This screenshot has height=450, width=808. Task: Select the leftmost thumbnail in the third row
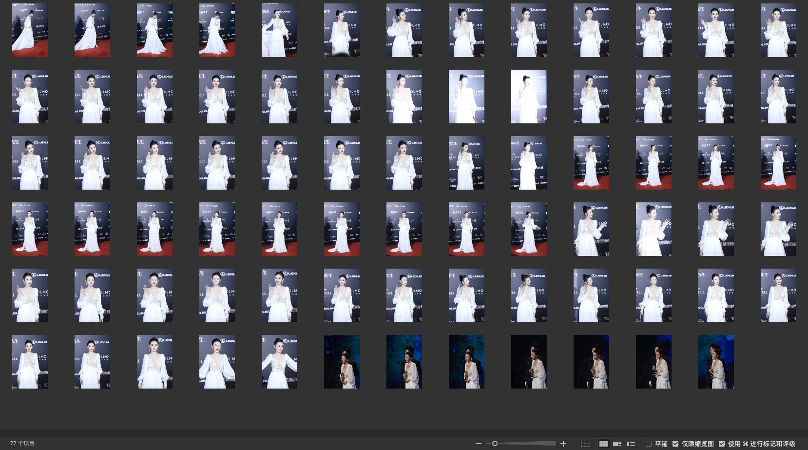tap(30, 163)
